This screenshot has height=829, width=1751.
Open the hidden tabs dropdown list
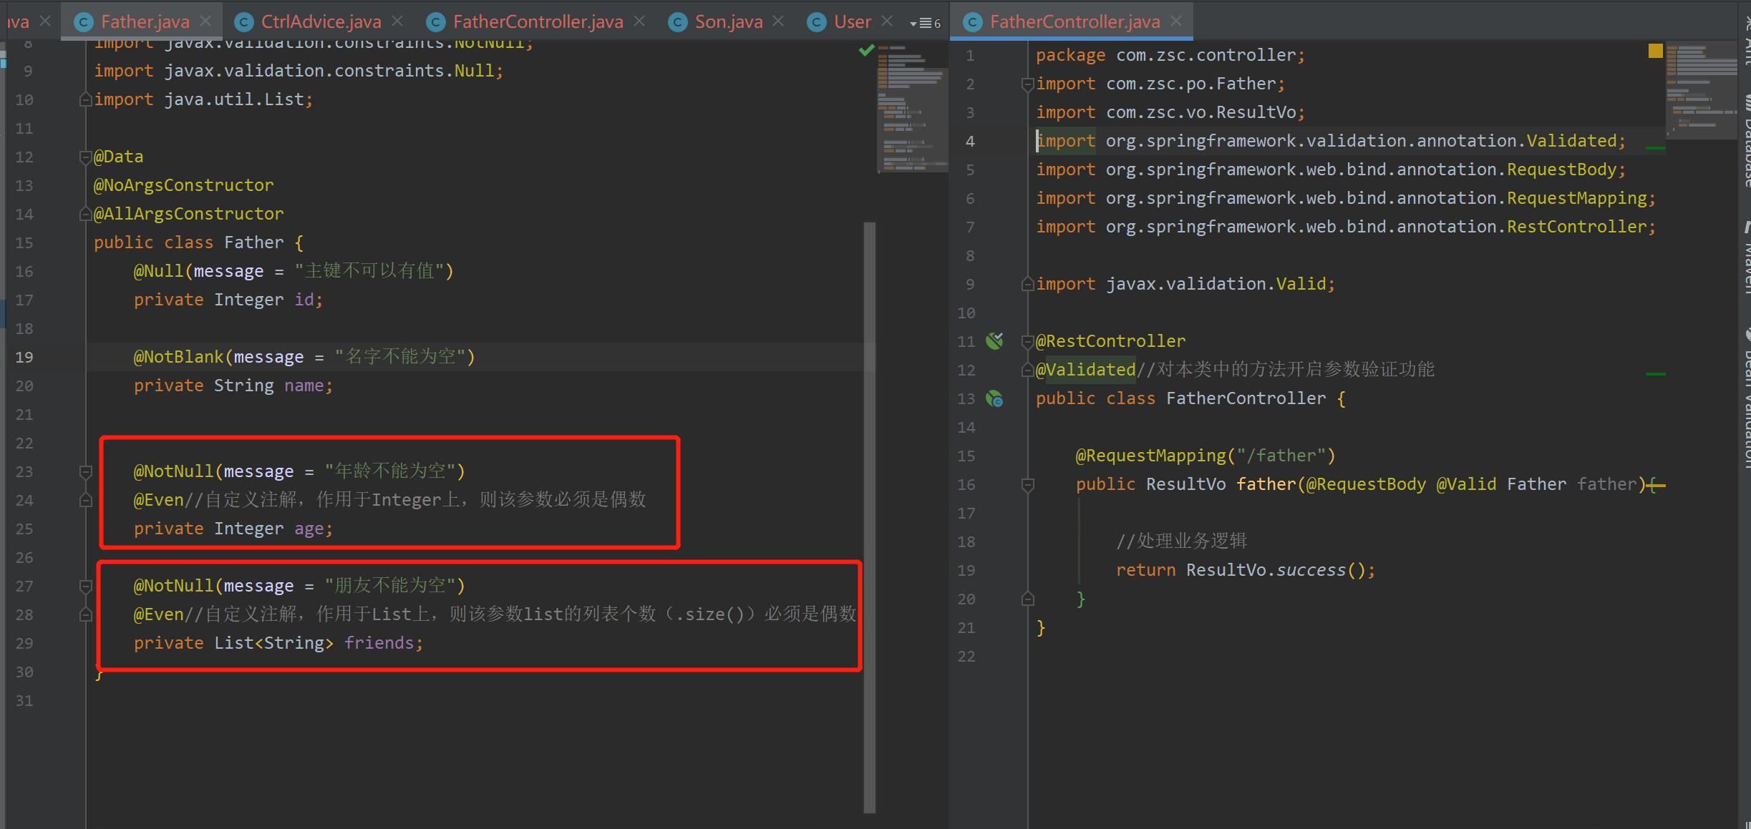click(x=925, y=23)
